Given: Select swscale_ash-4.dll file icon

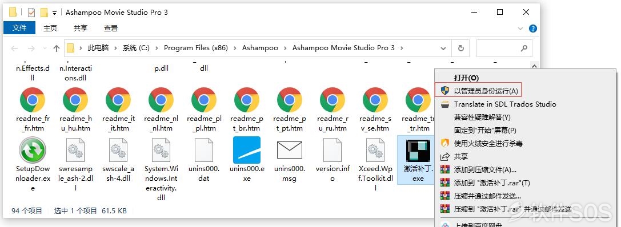Looking at the screenshot, I should 118,150.
